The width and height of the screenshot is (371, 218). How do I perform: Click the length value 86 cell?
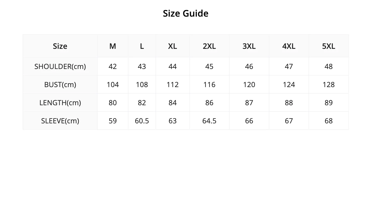[209, 103]
